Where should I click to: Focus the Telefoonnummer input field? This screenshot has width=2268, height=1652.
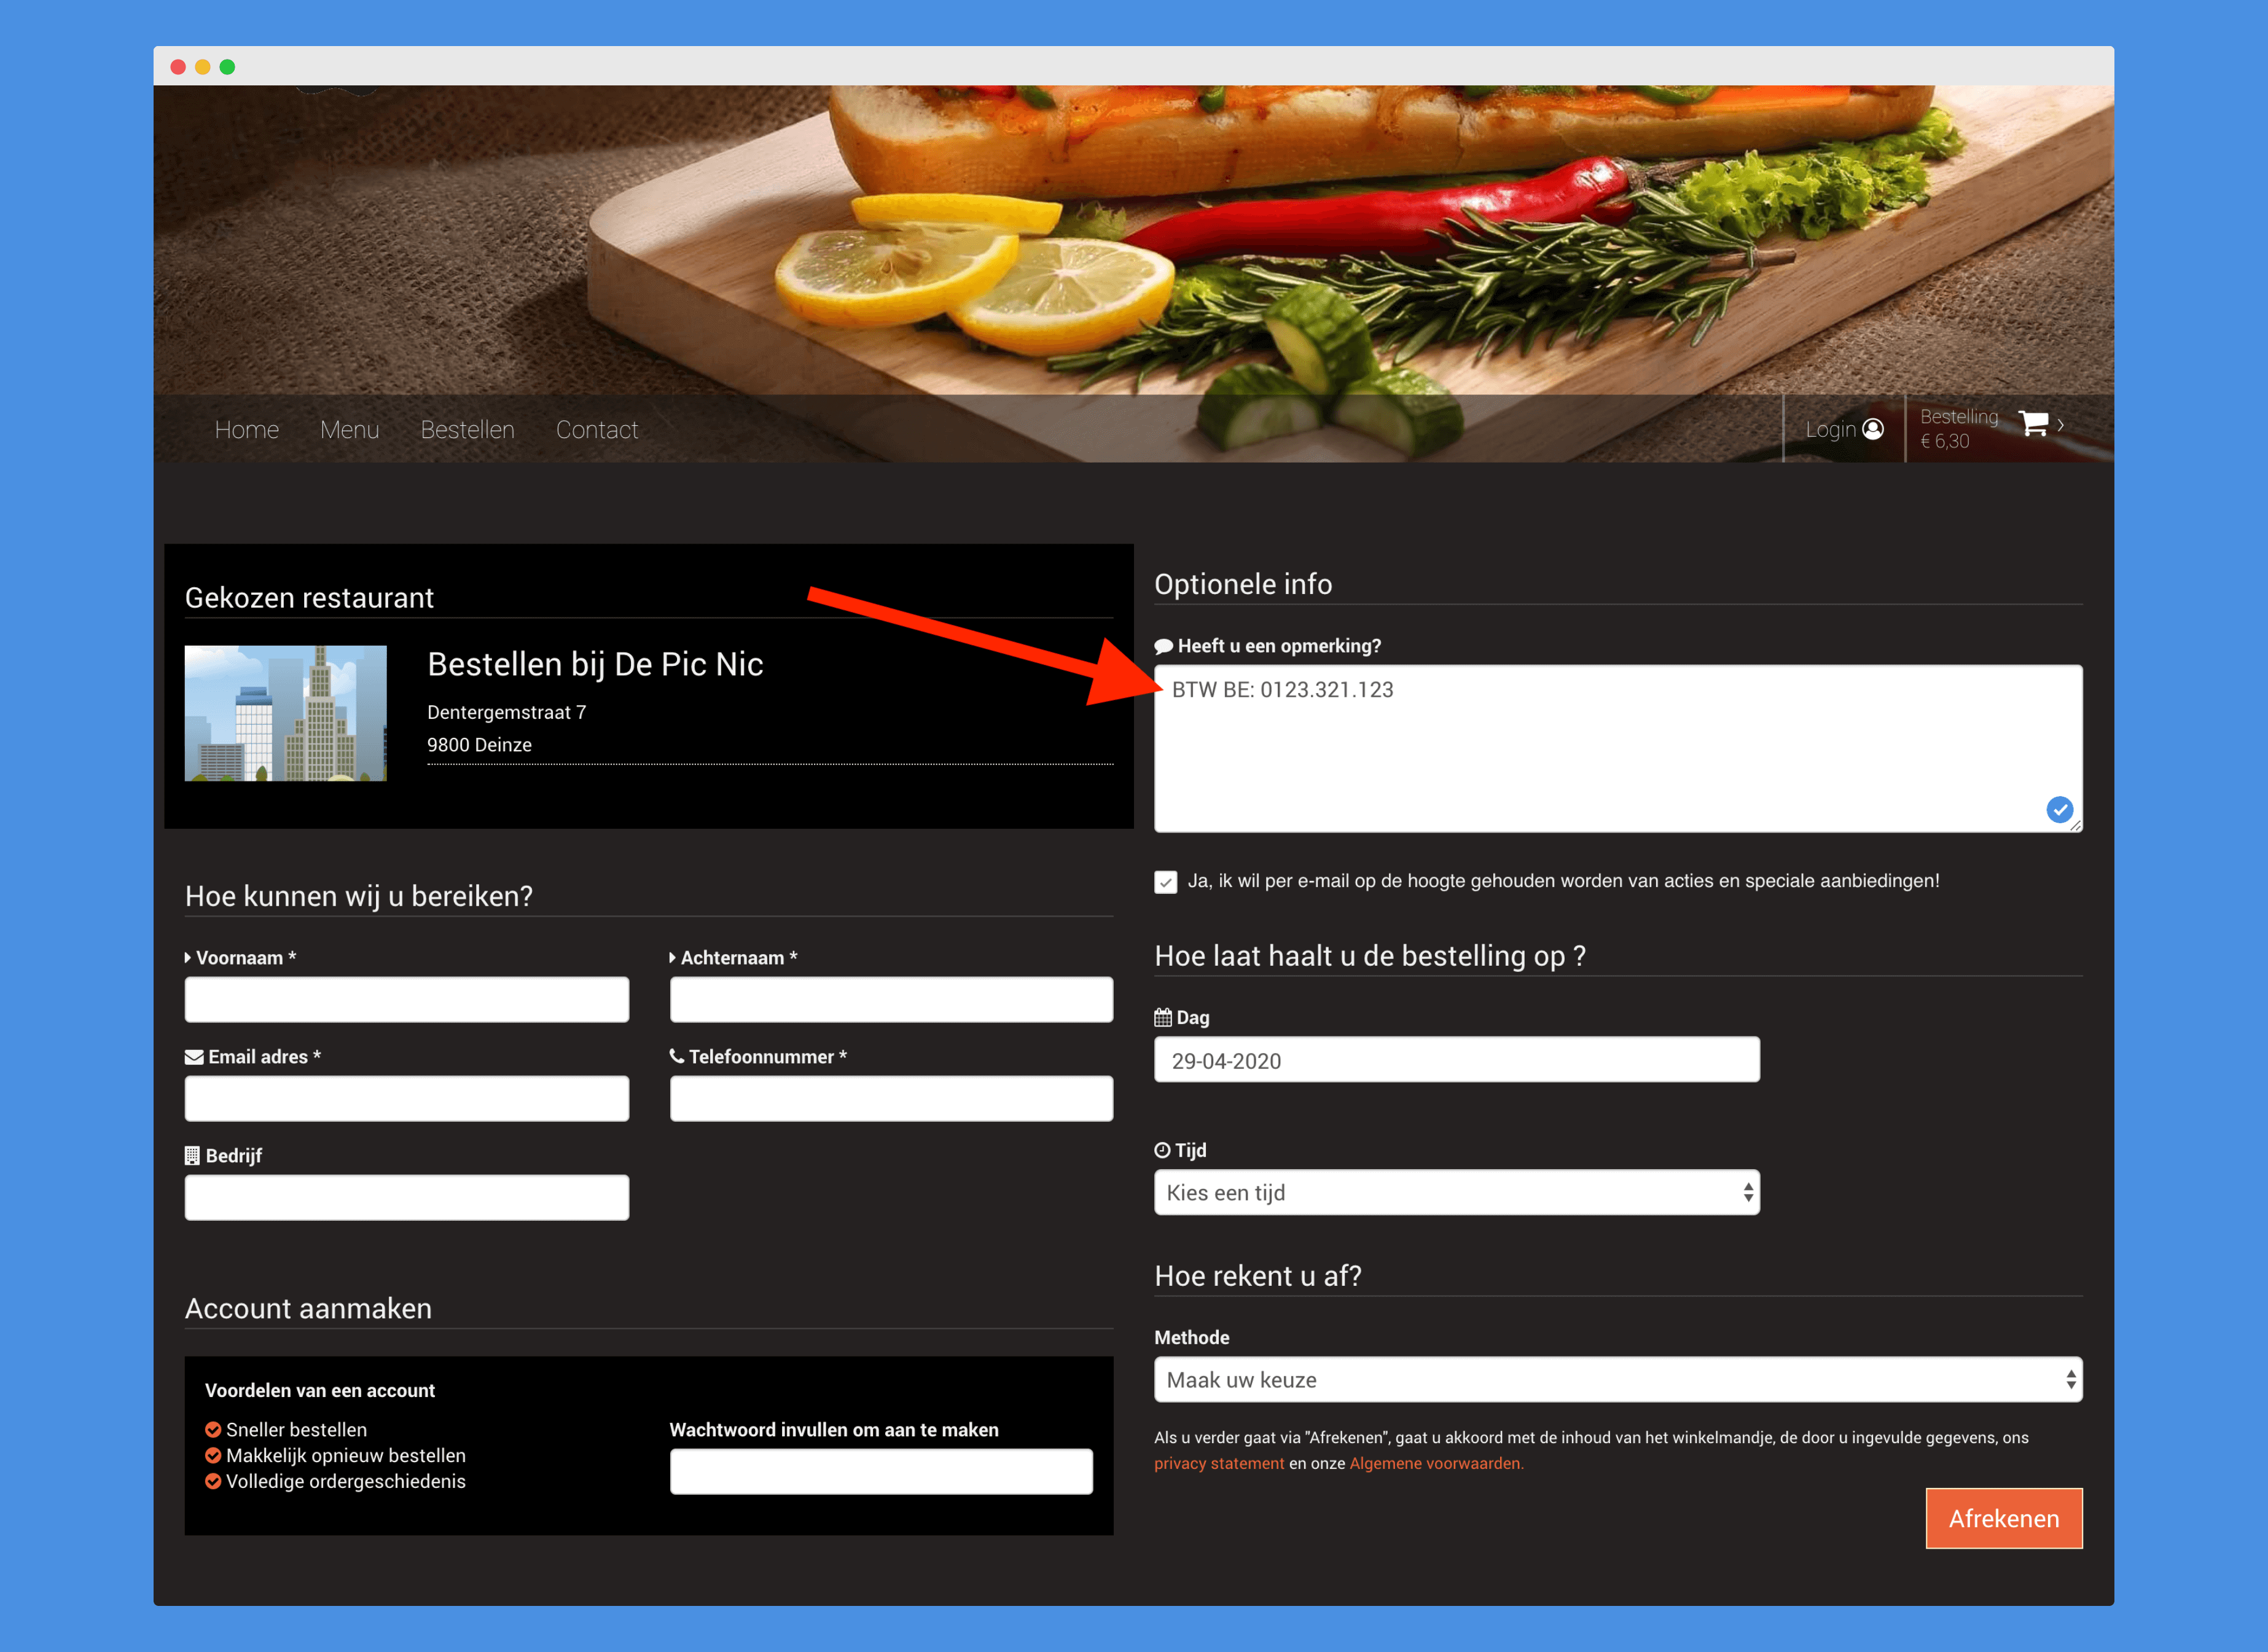[x=891, y=1099]
